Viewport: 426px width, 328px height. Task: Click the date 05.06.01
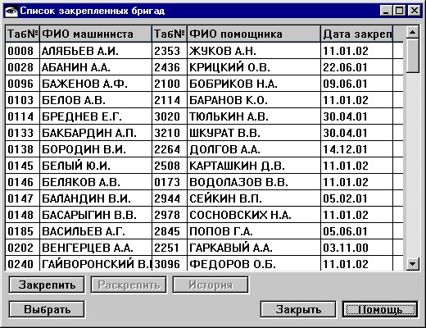tap(346, 231)
